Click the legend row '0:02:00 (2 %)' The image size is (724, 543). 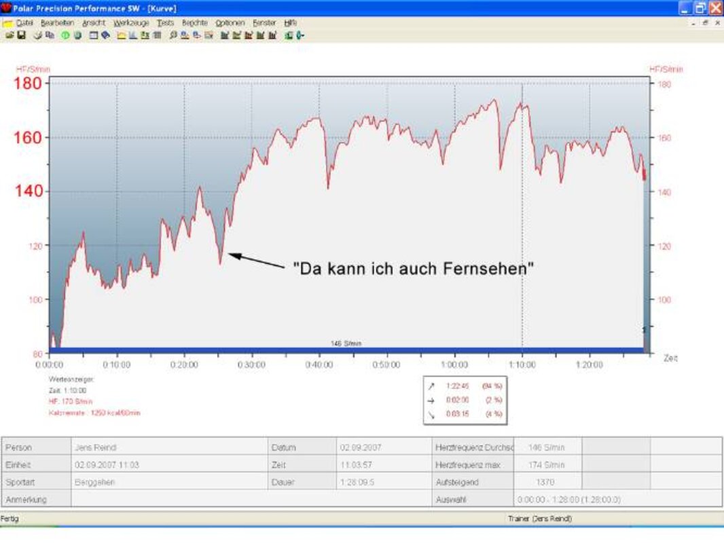(x=465, y=400)
